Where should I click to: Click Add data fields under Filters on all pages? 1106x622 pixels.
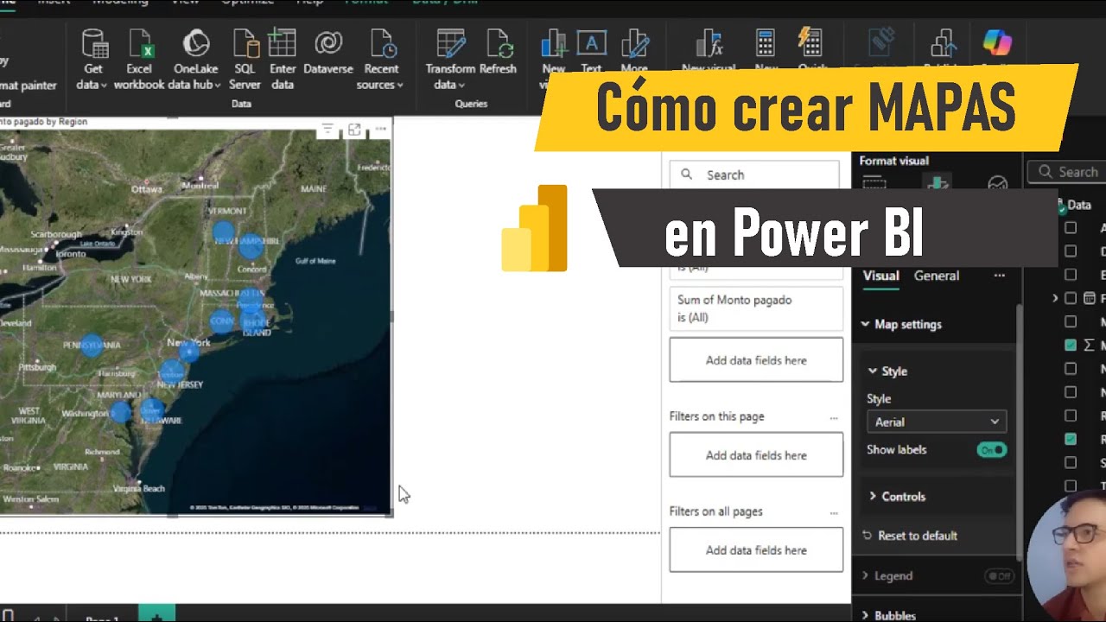coord(756,550)
